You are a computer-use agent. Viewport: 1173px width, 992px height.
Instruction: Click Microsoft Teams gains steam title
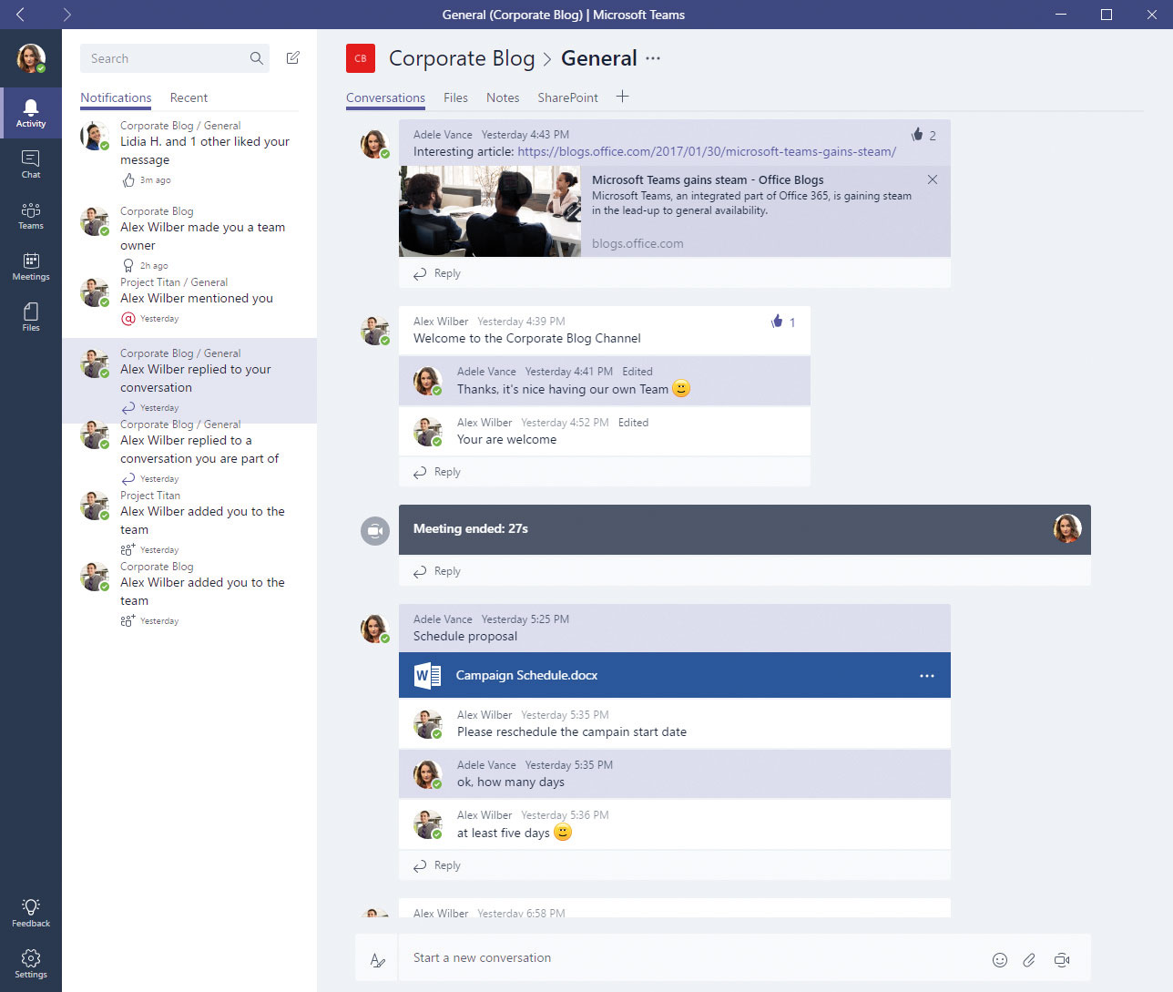click(708, 180)
